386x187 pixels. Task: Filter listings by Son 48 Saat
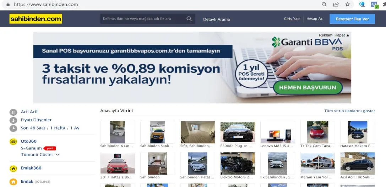click(33, 128)
